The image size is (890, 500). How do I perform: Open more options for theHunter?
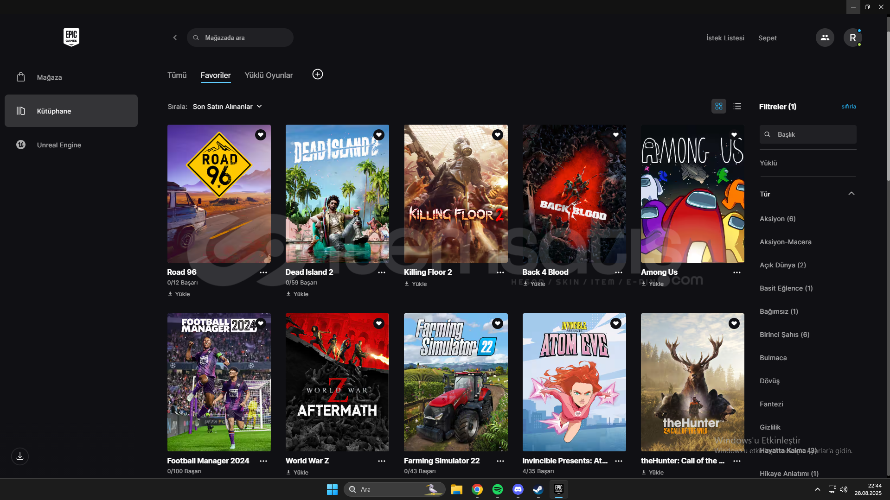pos(737,461)
